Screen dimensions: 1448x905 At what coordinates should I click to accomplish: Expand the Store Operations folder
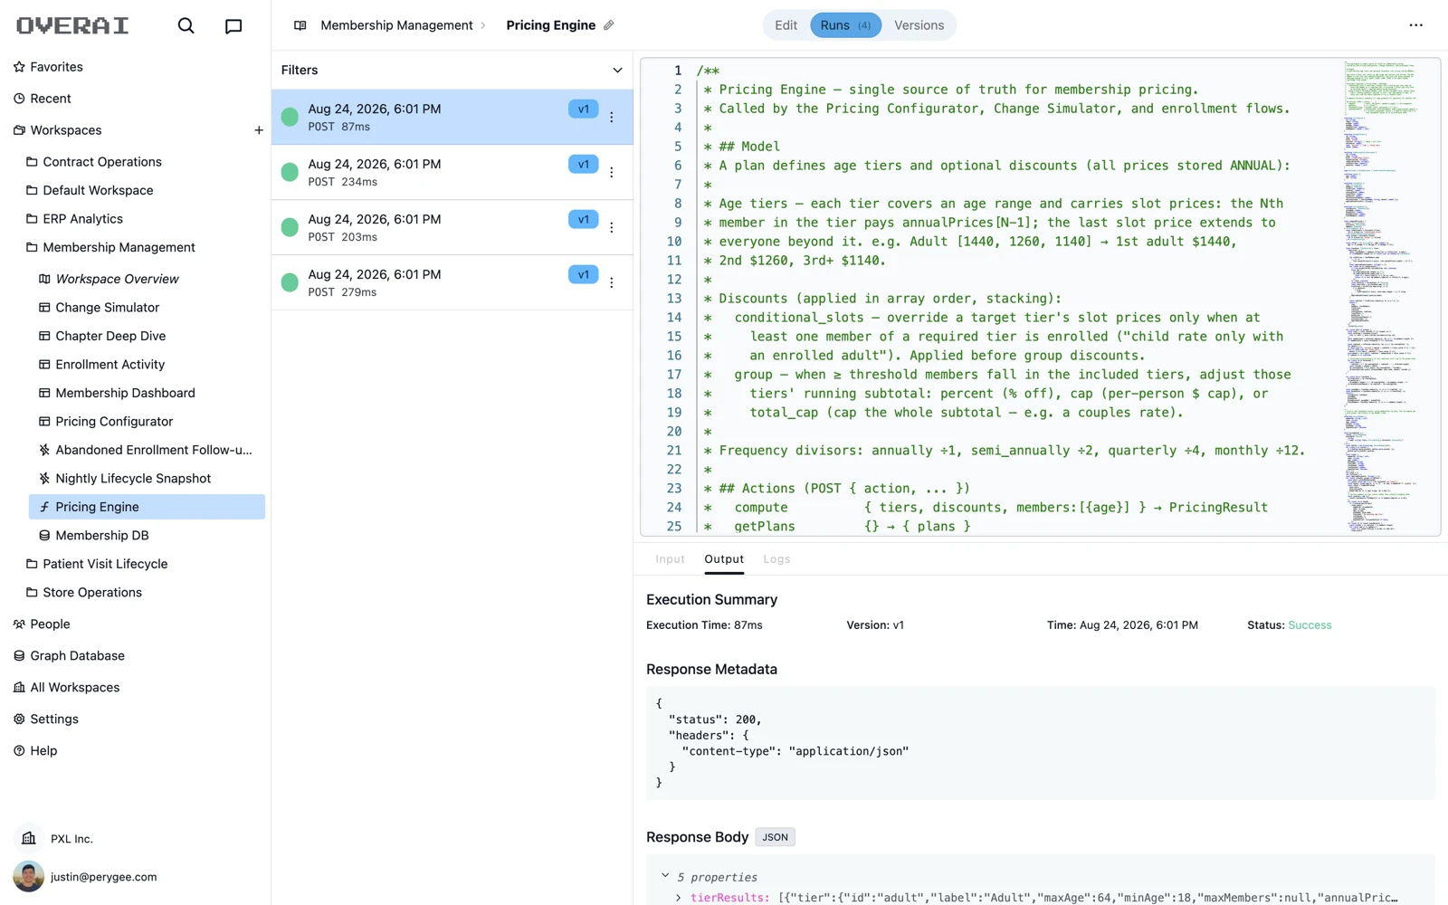pos(92,593)
